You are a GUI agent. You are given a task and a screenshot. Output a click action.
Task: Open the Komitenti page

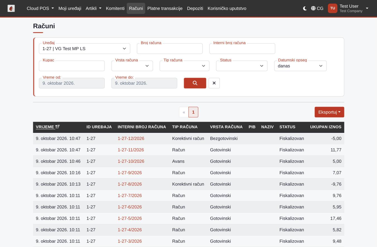(115, 8)
